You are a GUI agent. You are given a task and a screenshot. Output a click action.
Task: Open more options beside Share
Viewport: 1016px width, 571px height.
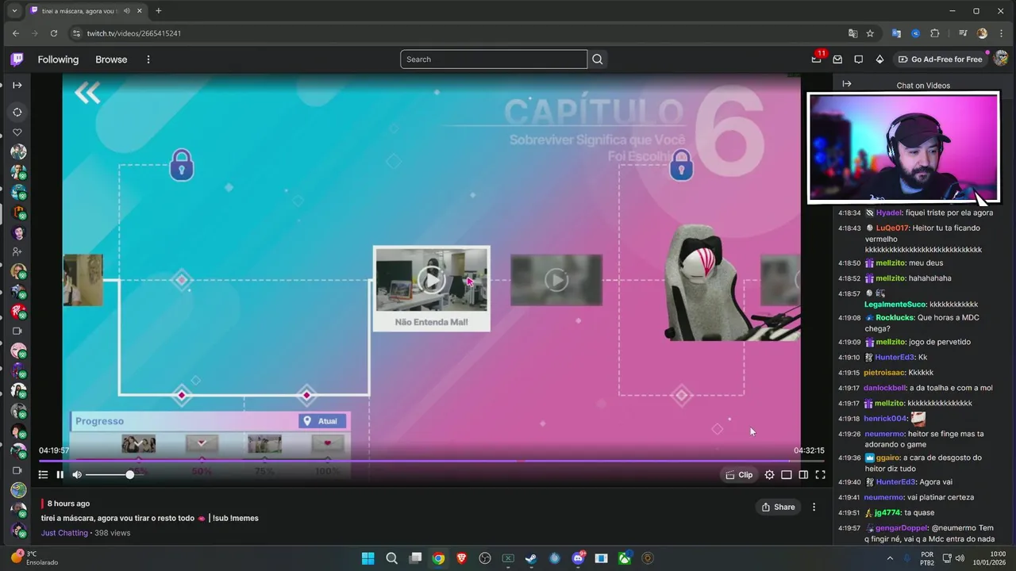(x=814, y=507)
